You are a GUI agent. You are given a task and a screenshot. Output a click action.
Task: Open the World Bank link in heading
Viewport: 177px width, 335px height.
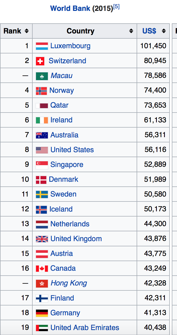coord(70,8)
